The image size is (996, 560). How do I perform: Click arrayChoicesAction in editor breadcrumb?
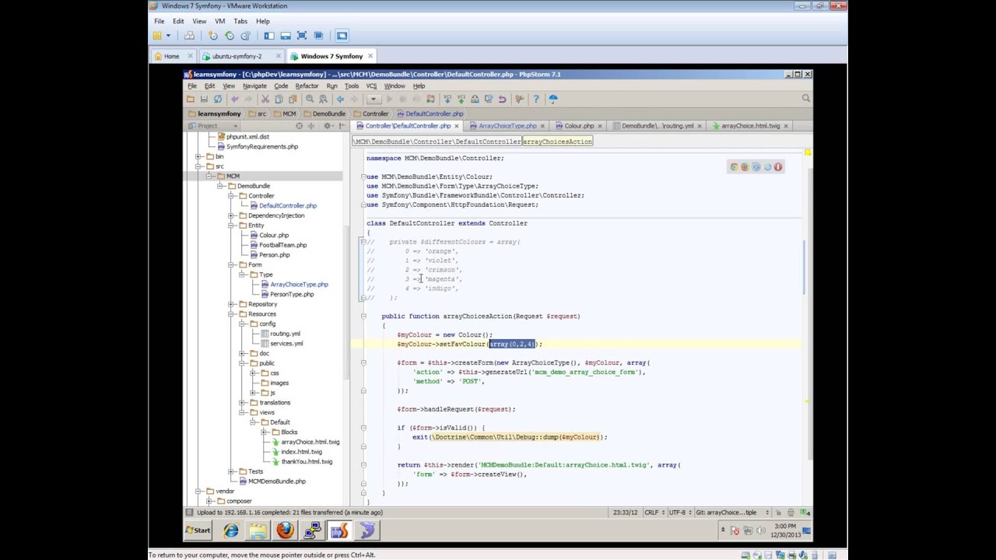pyautogui.click(x=557, y=142)
